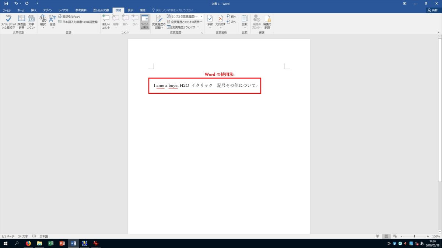Viewport: 442px width, 248px height.
Task: Click the zoom slider handle
Action: (414, 236)
